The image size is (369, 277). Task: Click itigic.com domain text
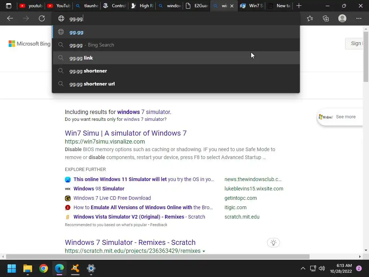click(x=235, y=207)
